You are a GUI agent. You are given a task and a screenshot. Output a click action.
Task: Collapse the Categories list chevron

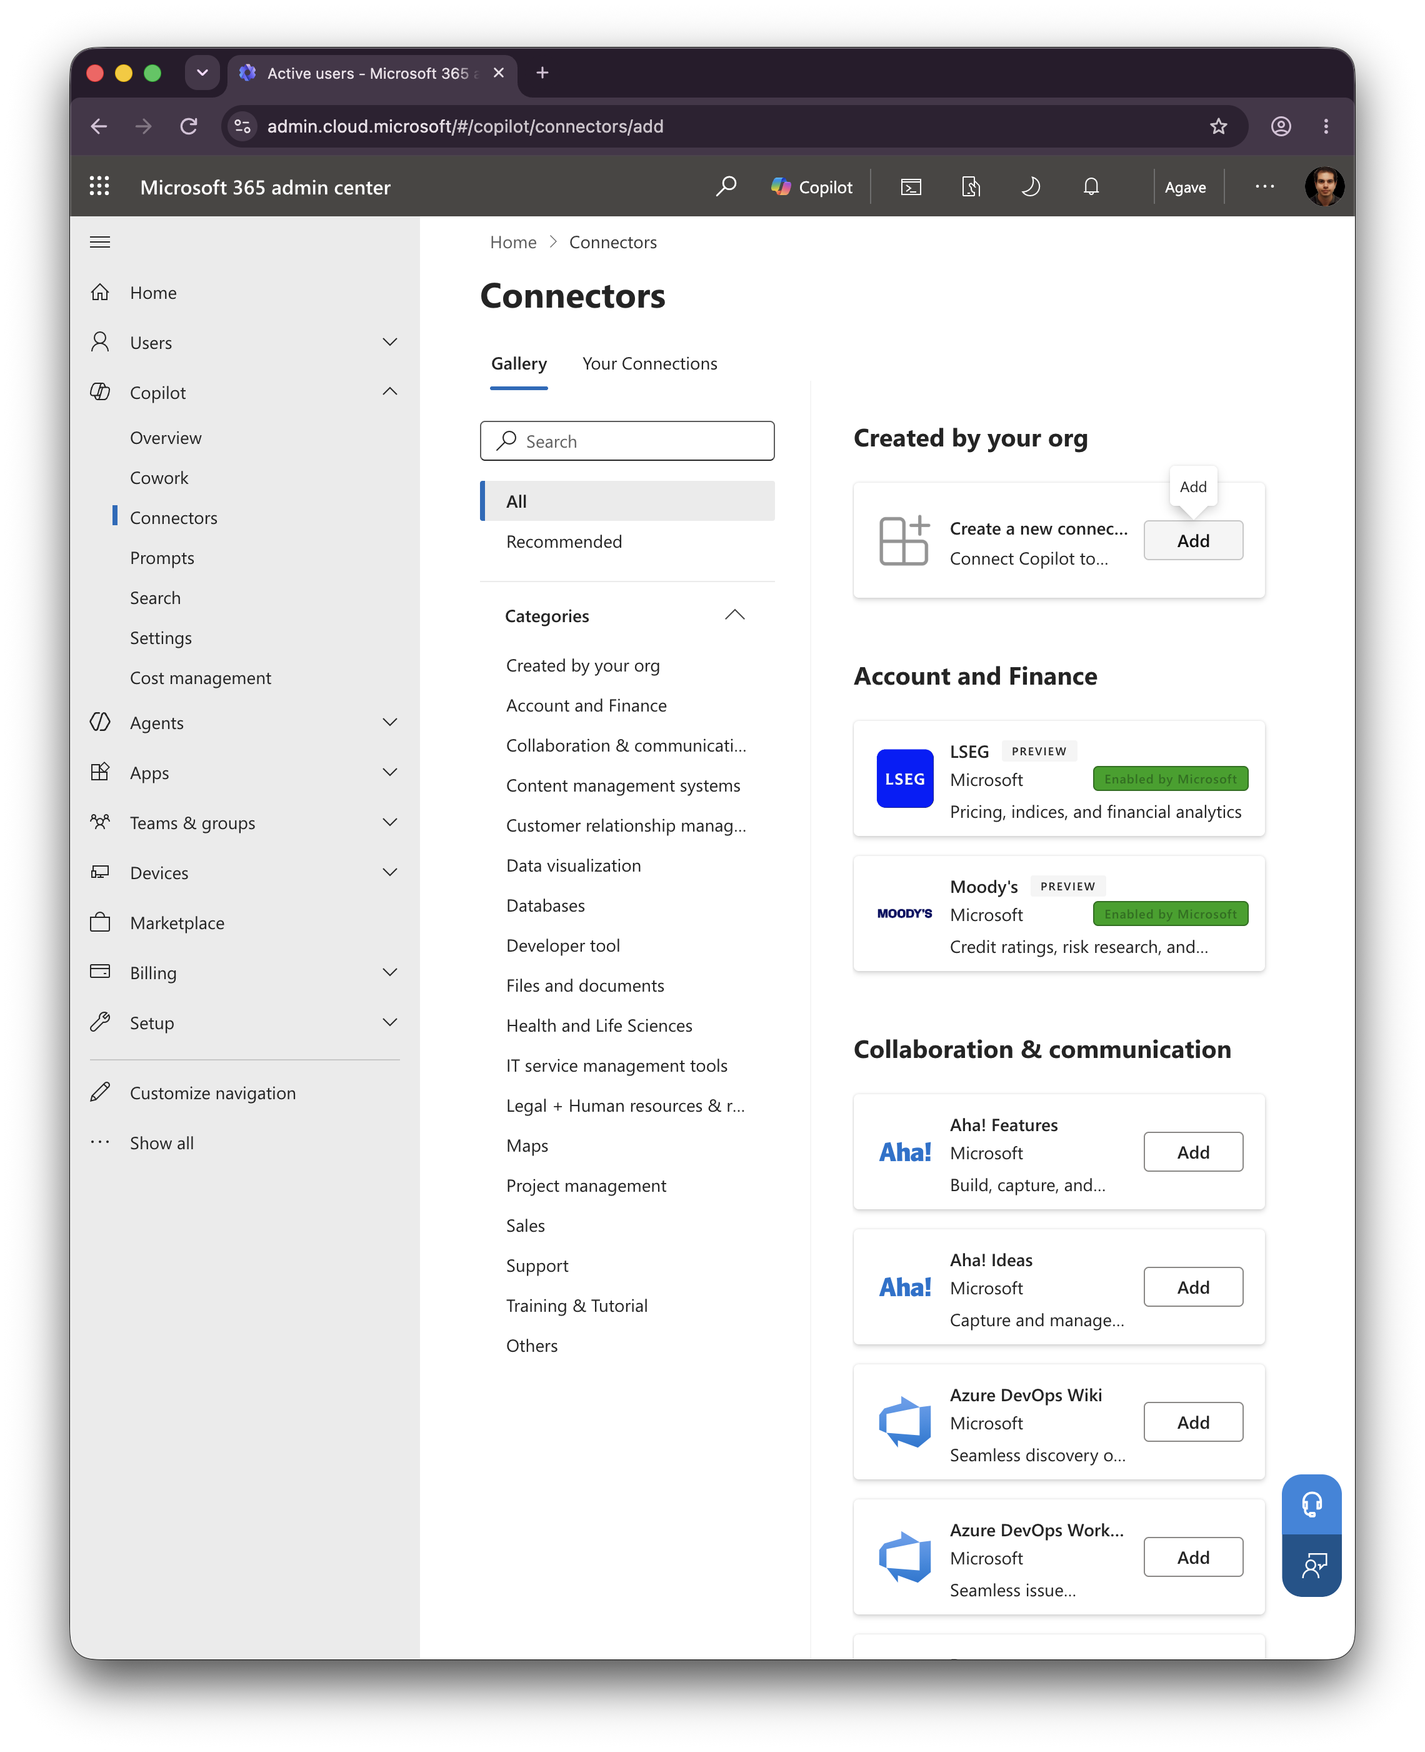734,615
